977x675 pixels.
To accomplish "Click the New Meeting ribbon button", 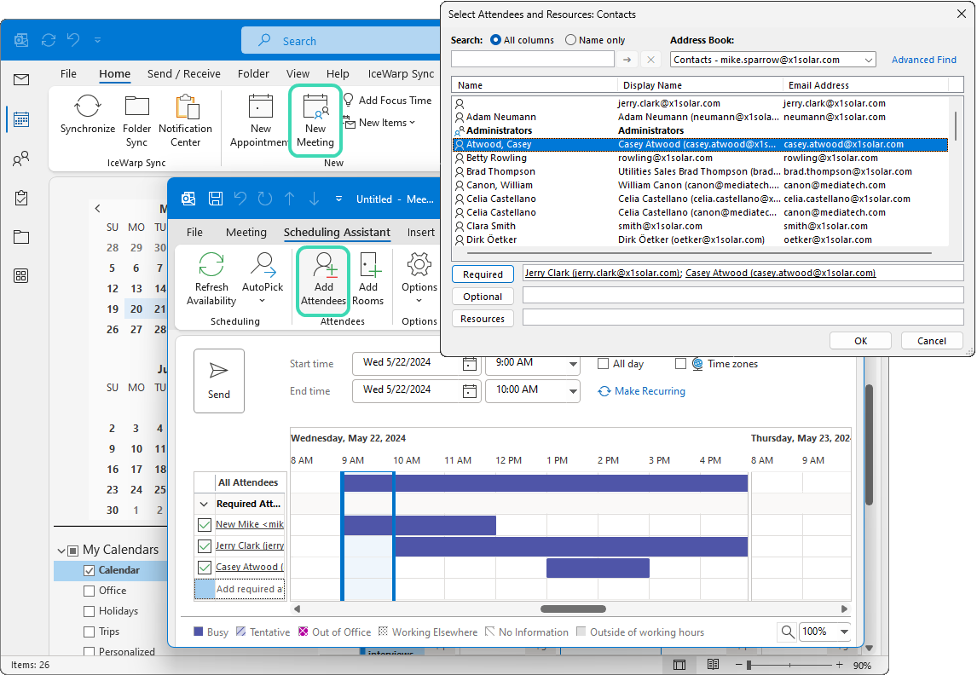I will 315,121.
